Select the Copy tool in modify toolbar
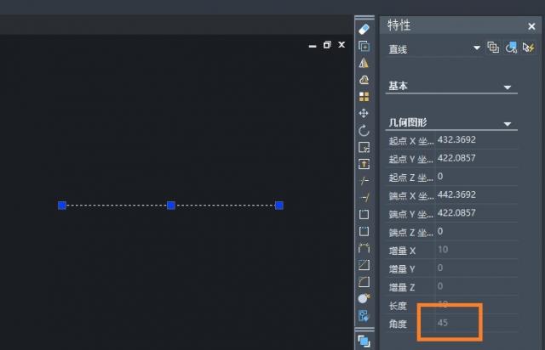Viewport: 545px width, 350px height. point(364,46)
